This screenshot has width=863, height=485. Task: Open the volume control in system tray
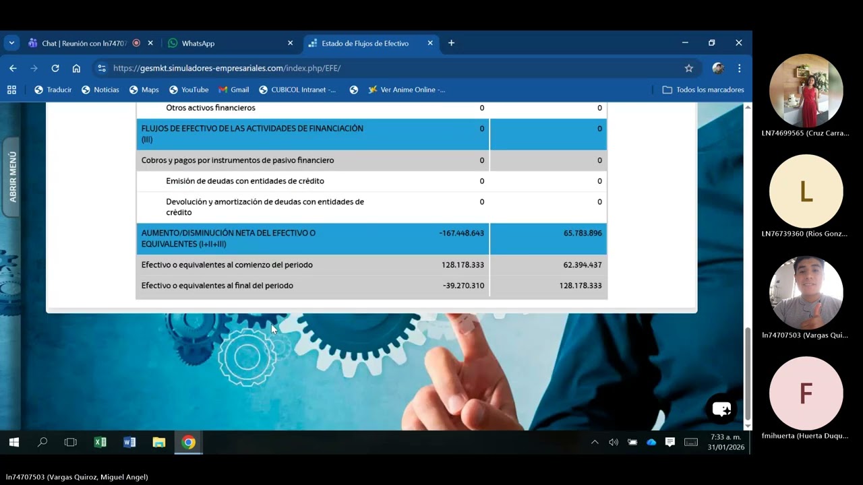pos(614,443)
